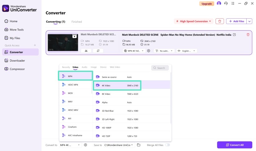Open the support headset icon
This screenshot has height=151, width=256.
pos(226,3)
